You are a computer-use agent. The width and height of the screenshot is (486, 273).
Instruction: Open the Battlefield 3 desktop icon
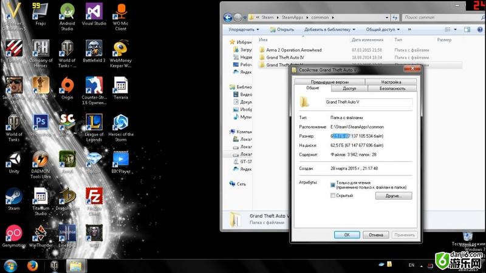point(94,52)
